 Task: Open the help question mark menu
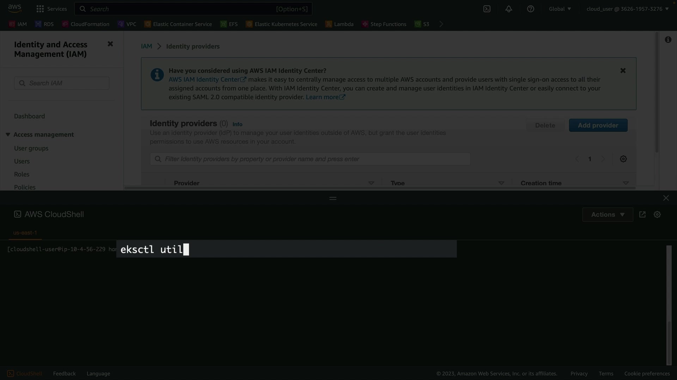pyautogui.click(x=530, y=9)
